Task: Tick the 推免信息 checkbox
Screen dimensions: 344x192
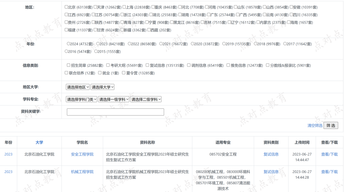Action: click(228, 65)
